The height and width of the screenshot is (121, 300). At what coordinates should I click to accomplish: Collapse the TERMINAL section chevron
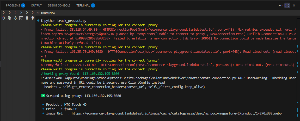pos(38,13)
